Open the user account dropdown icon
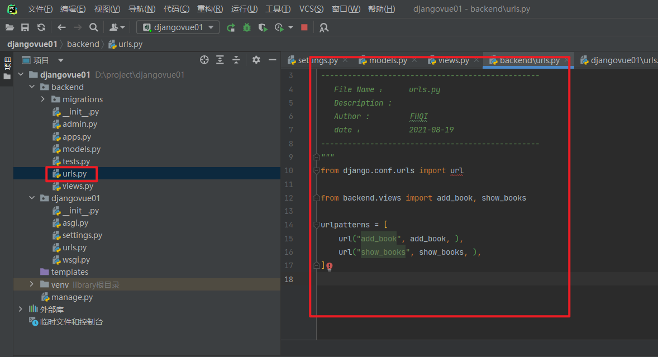This screenshot has height=357, width=658. coord(117,28)
